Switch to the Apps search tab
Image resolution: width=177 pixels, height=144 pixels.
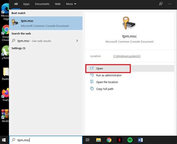coord(26,4)
